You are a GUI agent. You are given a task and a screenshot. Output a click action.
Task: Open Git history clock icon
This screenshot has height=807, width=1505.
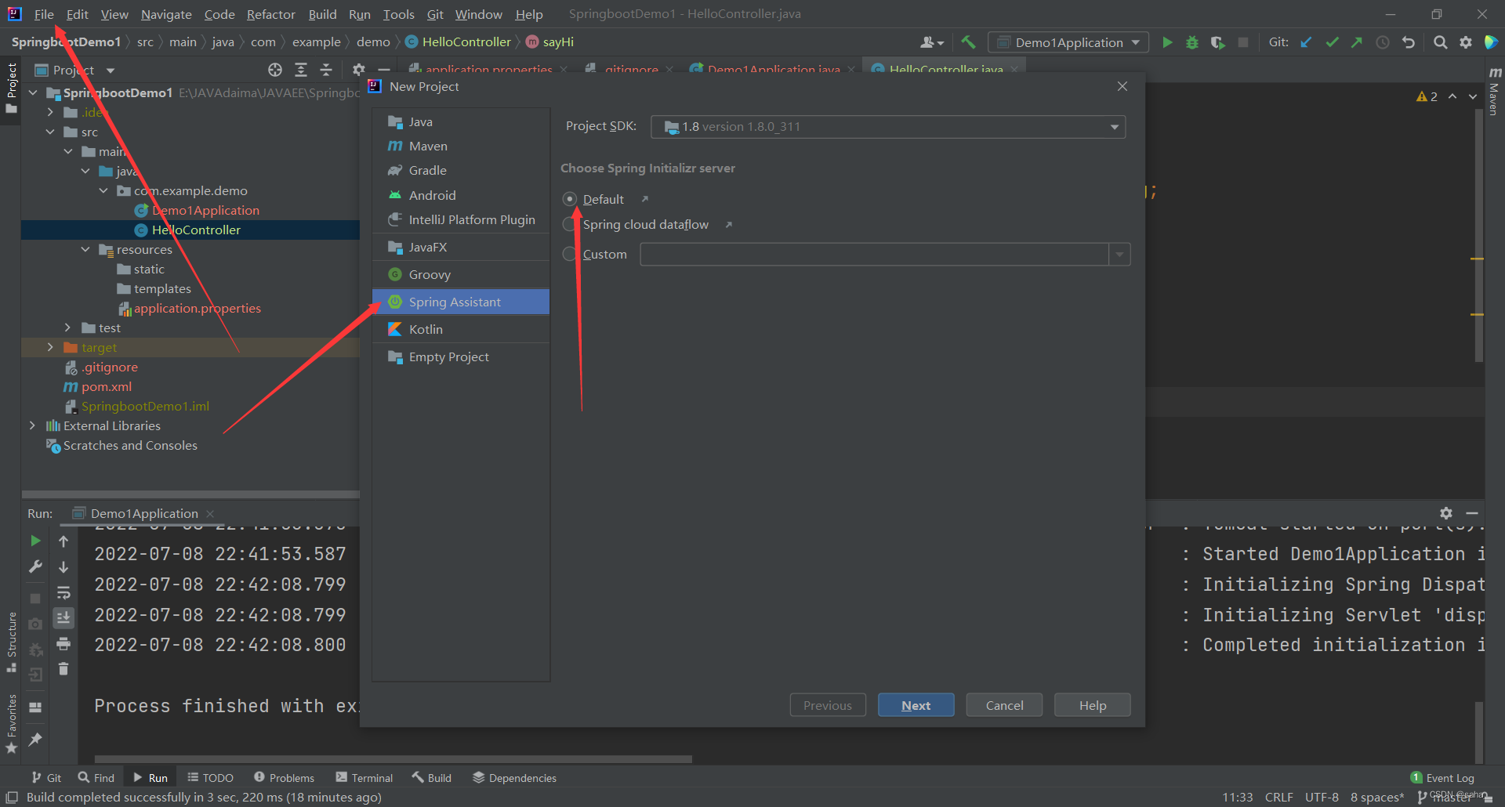[1383, 42]
